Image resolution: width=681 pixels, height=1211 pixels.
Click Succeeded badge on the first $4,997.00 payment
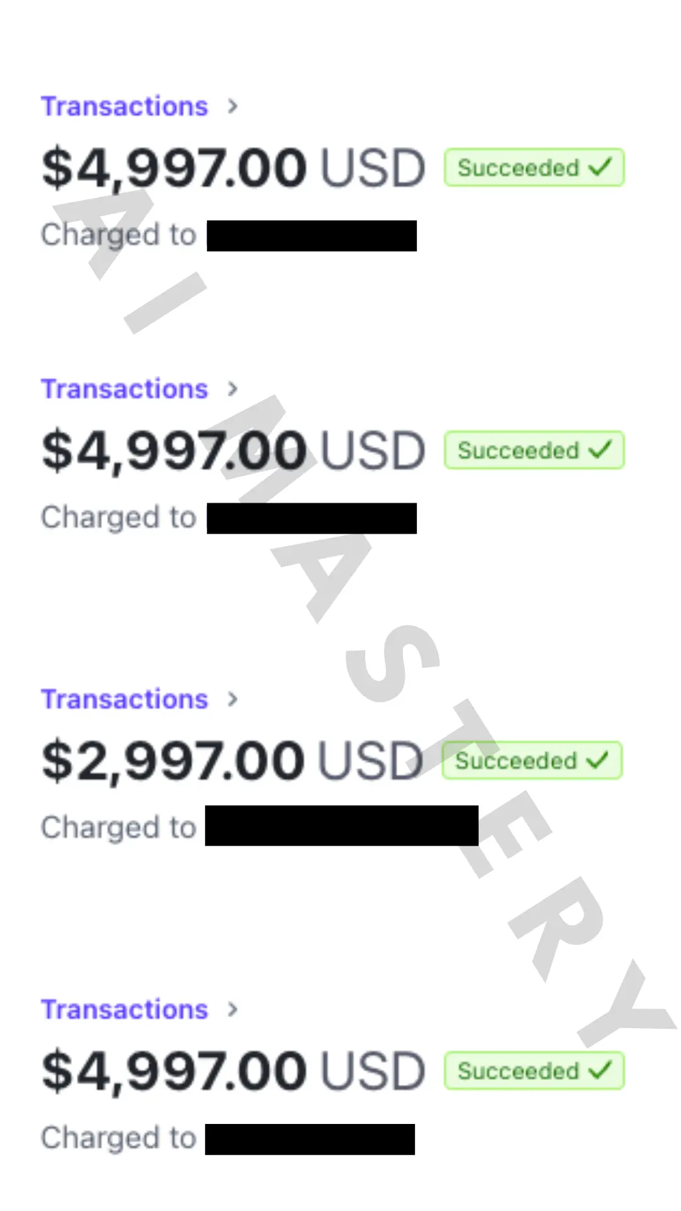click(533, 168)
